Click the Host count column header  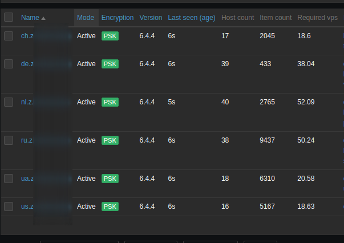click(237, 18)
